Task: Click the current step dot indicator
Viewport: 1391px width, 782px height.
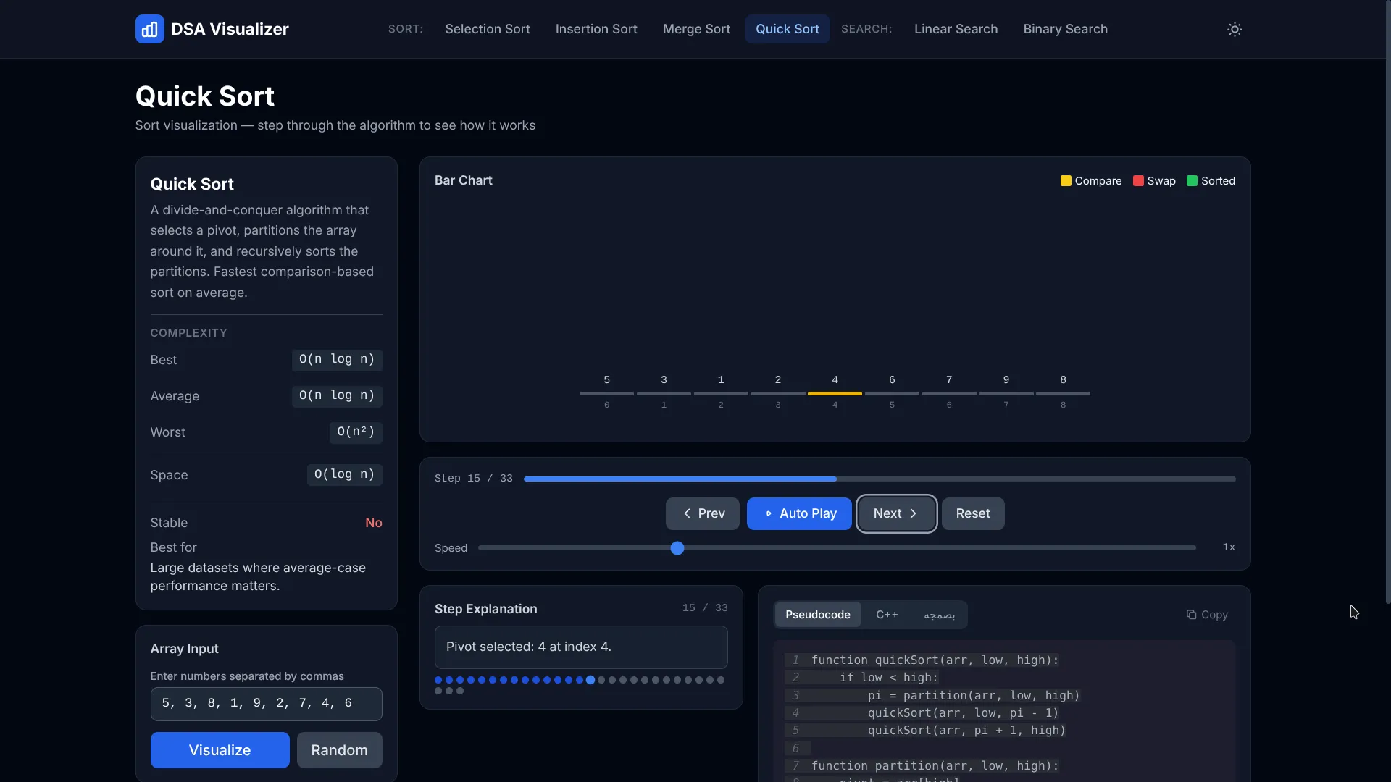Action: (x=590, y=680)
